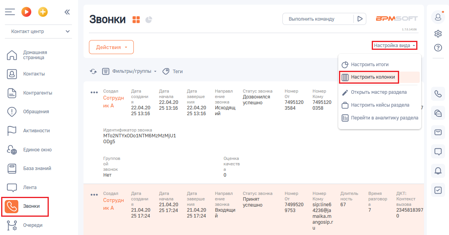This screenshot has width=449, height=235.
Task: Open the user profile icon
Action: point(438,17)
